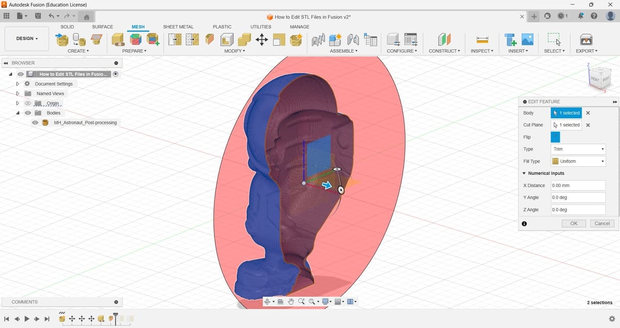The image size is (620, 328).
Task: Toggle the Flip button in Edit Feature
Action: pos(555,137)
